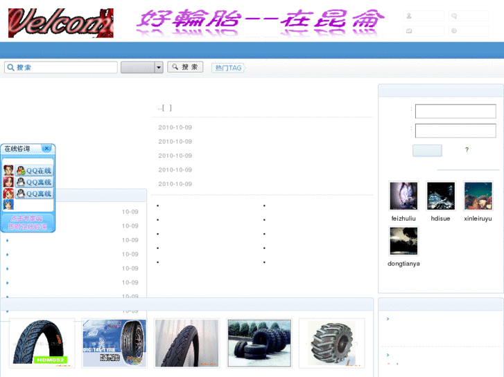Click the QQ在线 online contact button
Viewport: 504px width, 377px height.
[34, 170]
